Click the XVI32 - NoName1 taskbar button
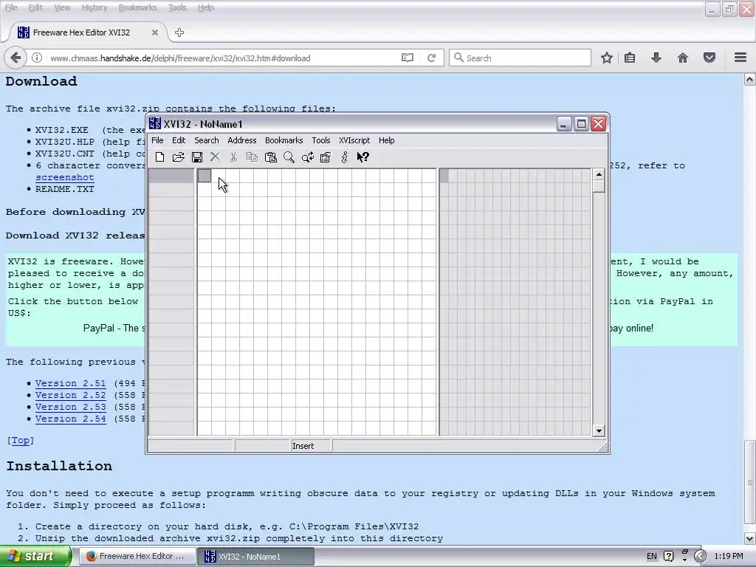Image resolution: width=756 pixels, height=567 pixels. (x=256, y=556)
